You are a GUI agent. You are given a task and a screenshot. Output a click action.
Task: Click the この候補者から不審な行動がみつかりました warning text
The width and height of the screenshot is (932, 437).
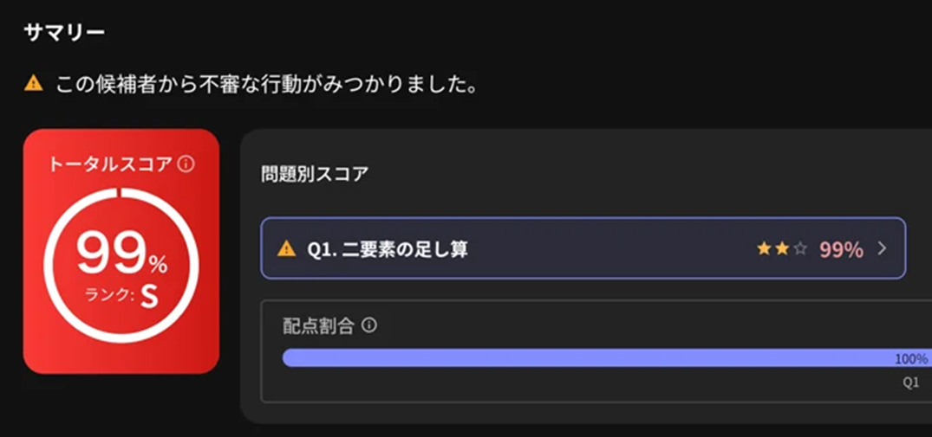tap(267, 85)
